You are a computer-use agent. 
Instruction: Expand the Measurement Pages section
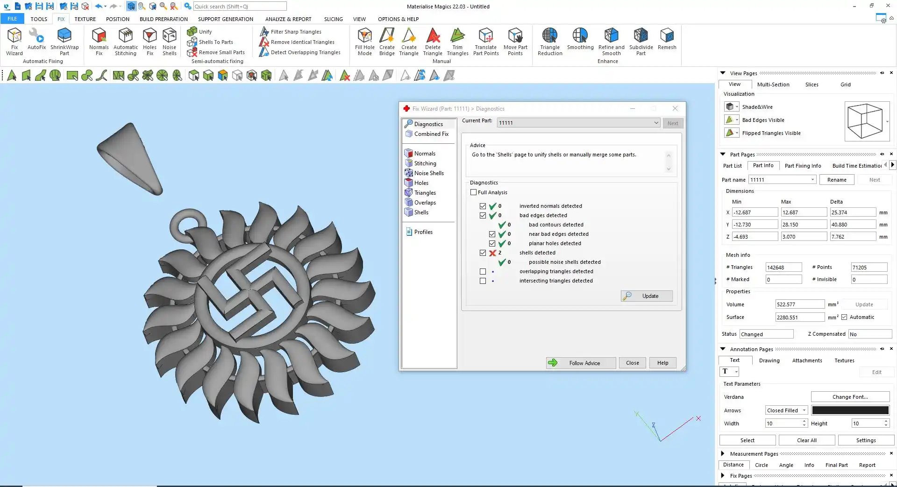pyautogui.click(x=723, y=454)
